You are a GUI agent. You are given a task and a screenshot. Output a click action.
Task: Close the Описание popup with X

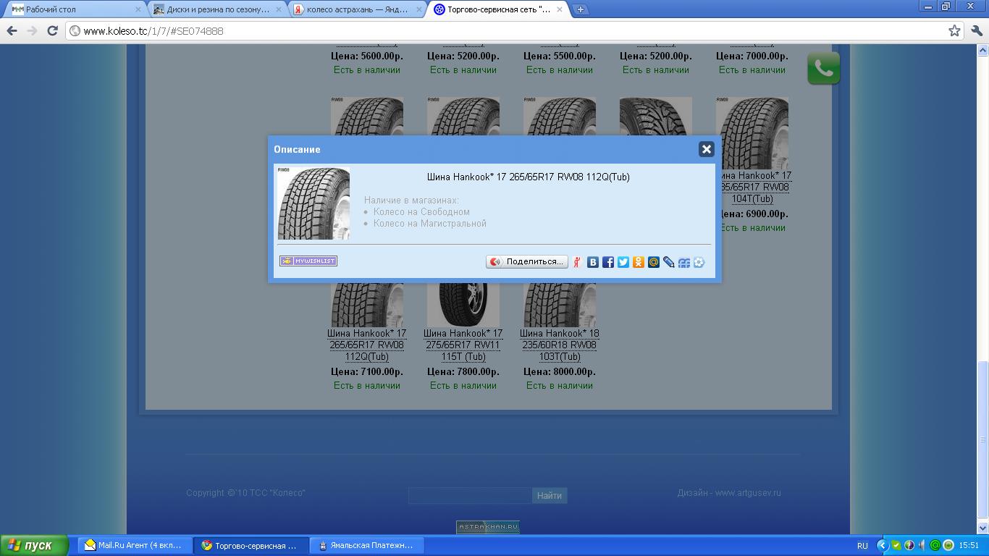click(707, 149)
